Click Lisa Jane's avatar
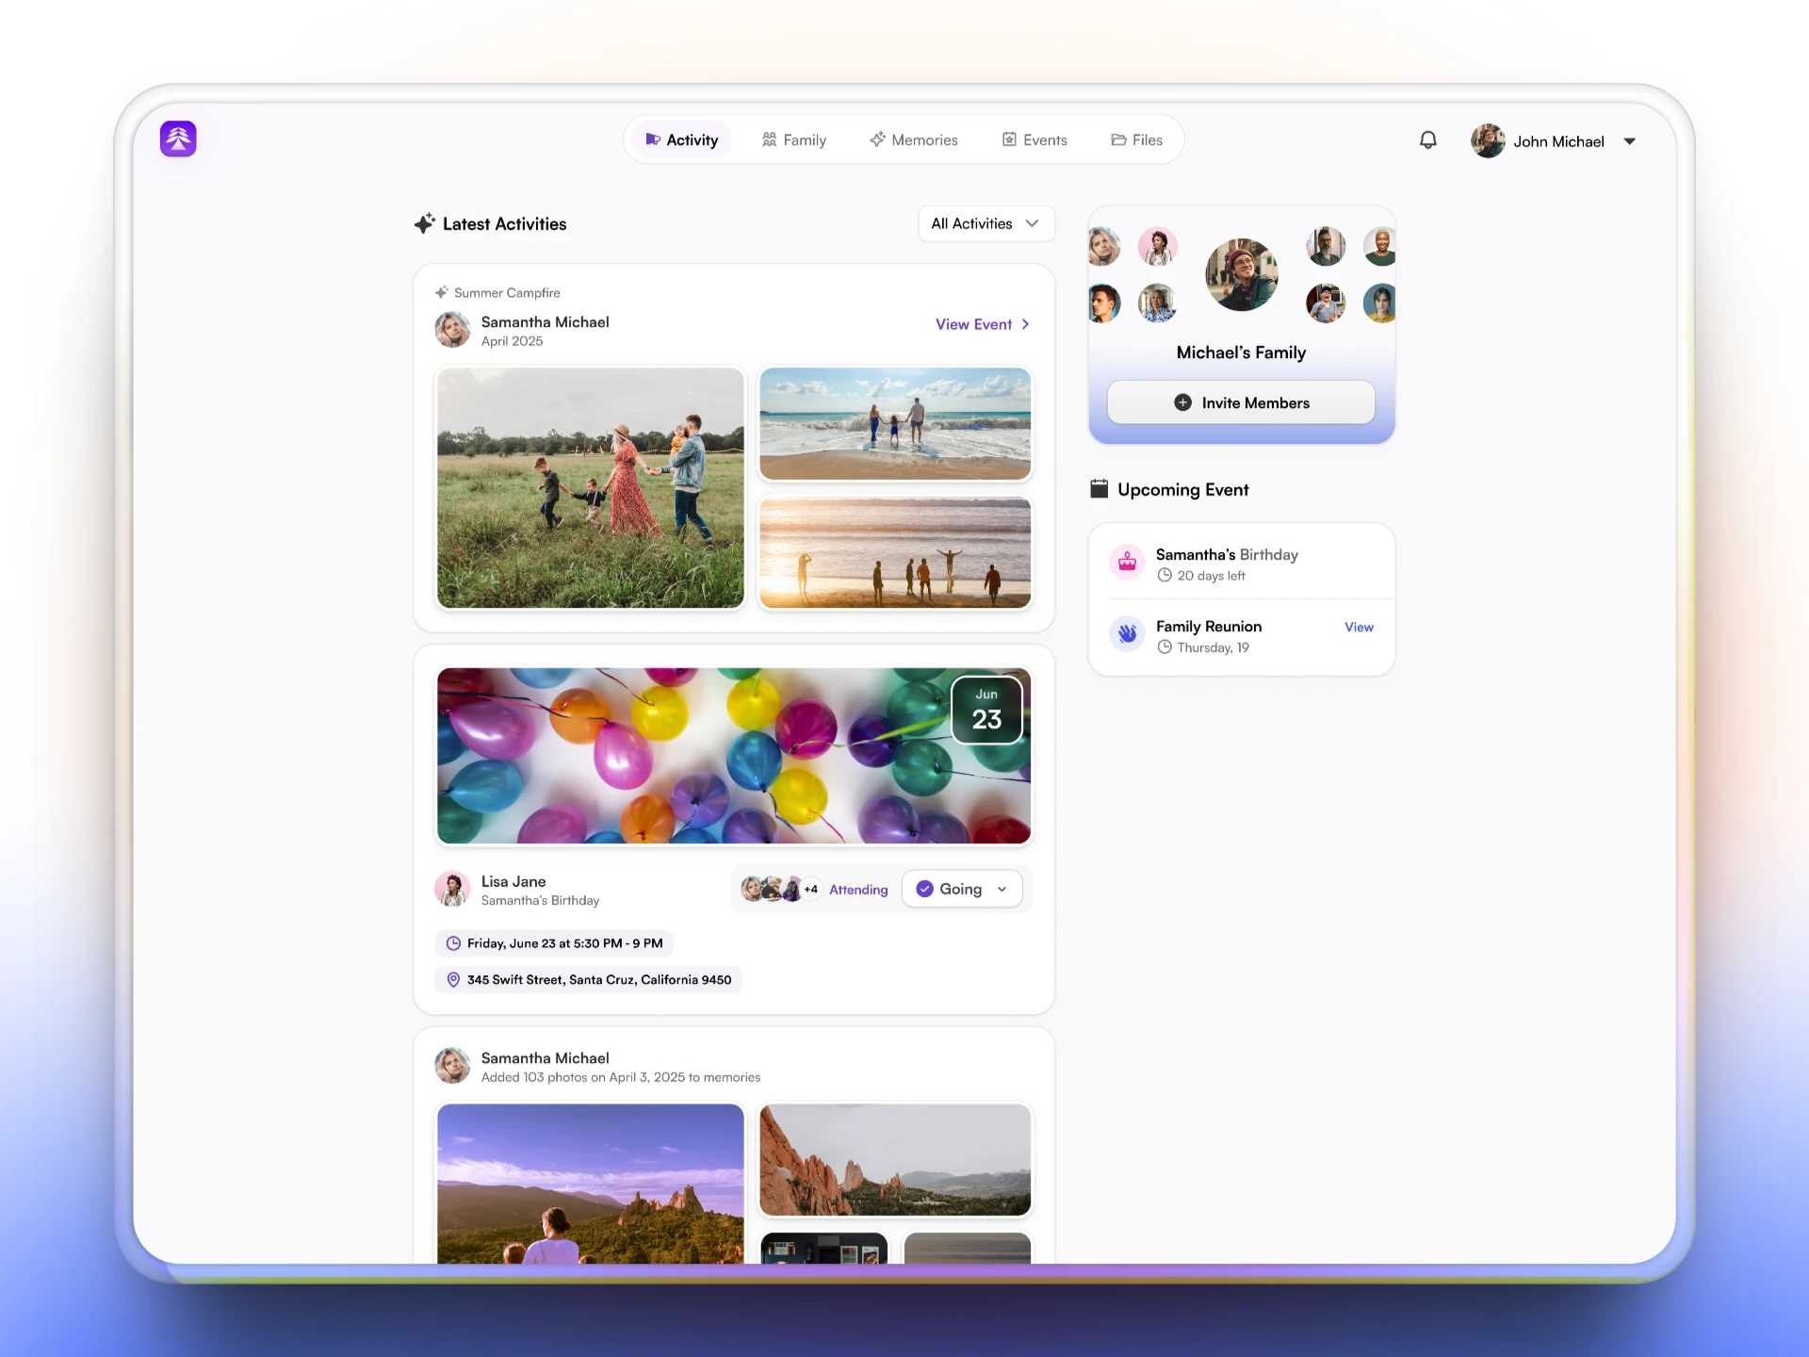The image size is (1809, 1357). tap(452, 889)
